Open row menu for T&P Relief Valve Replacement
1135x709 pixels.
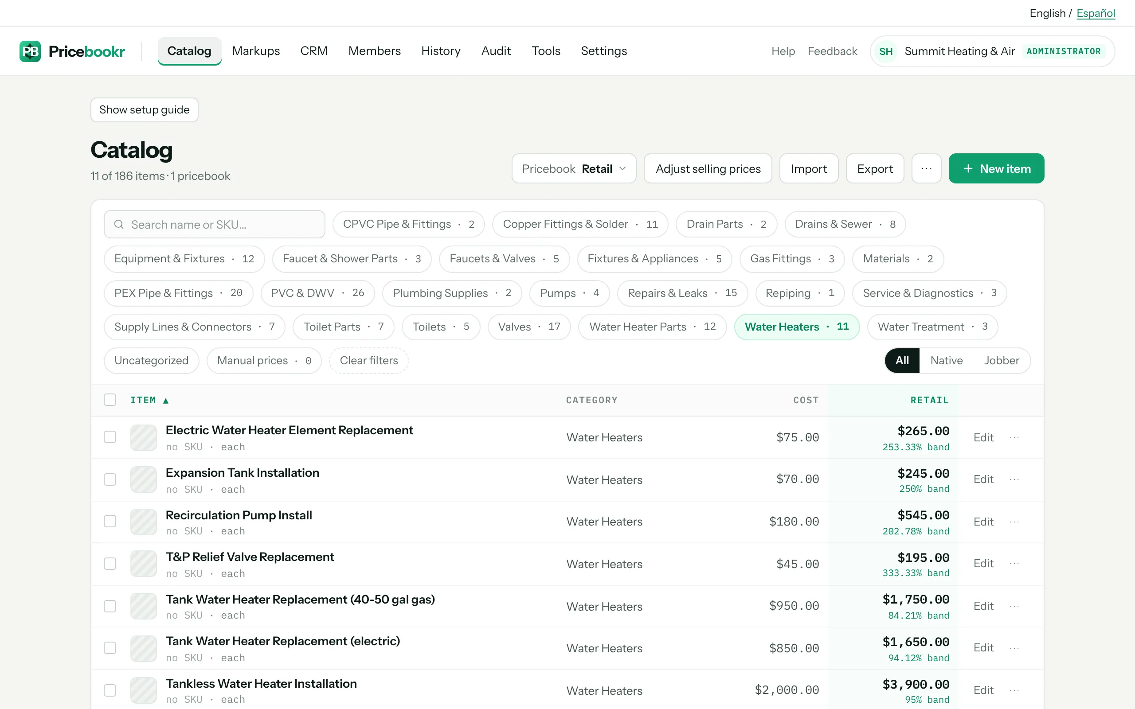point(1014,564)
